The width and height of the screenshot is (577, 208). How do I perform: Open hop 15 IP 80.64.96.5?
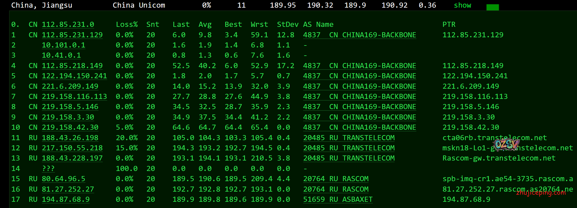click(63, 179)
